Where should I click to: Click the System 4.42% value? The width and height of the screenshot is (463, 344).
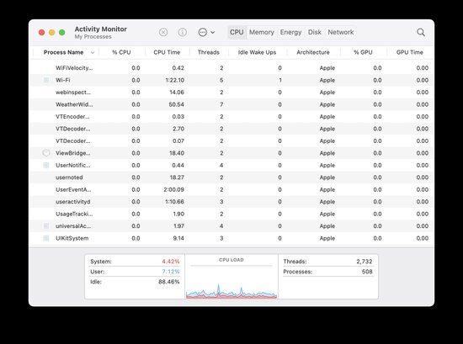(x=170, y=262)
